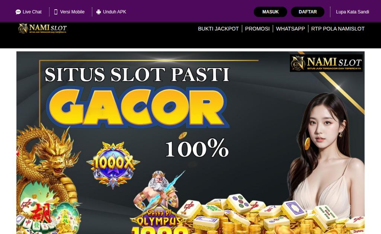Open the Live Chat link
This screenshot has width=381, height=234.
pyautogui.click(x=32, y=12)
